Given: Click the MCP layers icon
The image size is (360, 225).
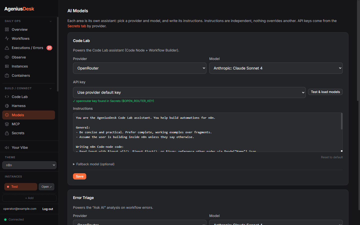Looking at the screenshot, I should pyautogui.click(x=7, y=124).
